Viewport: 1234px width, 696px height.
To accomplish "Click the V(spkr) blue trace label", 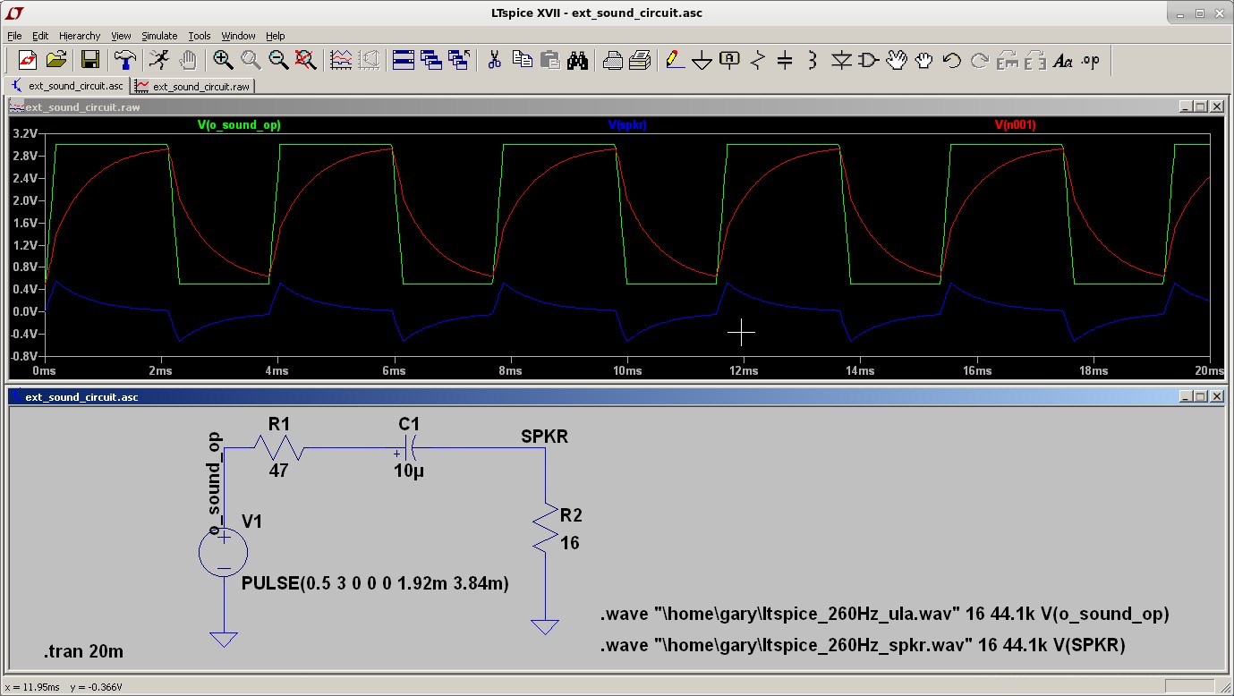I will 627,125.
